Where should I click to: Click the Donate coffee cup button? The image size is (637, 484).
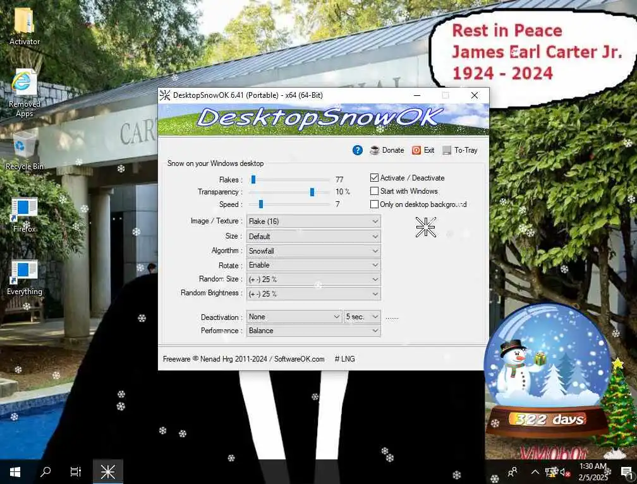387,150
